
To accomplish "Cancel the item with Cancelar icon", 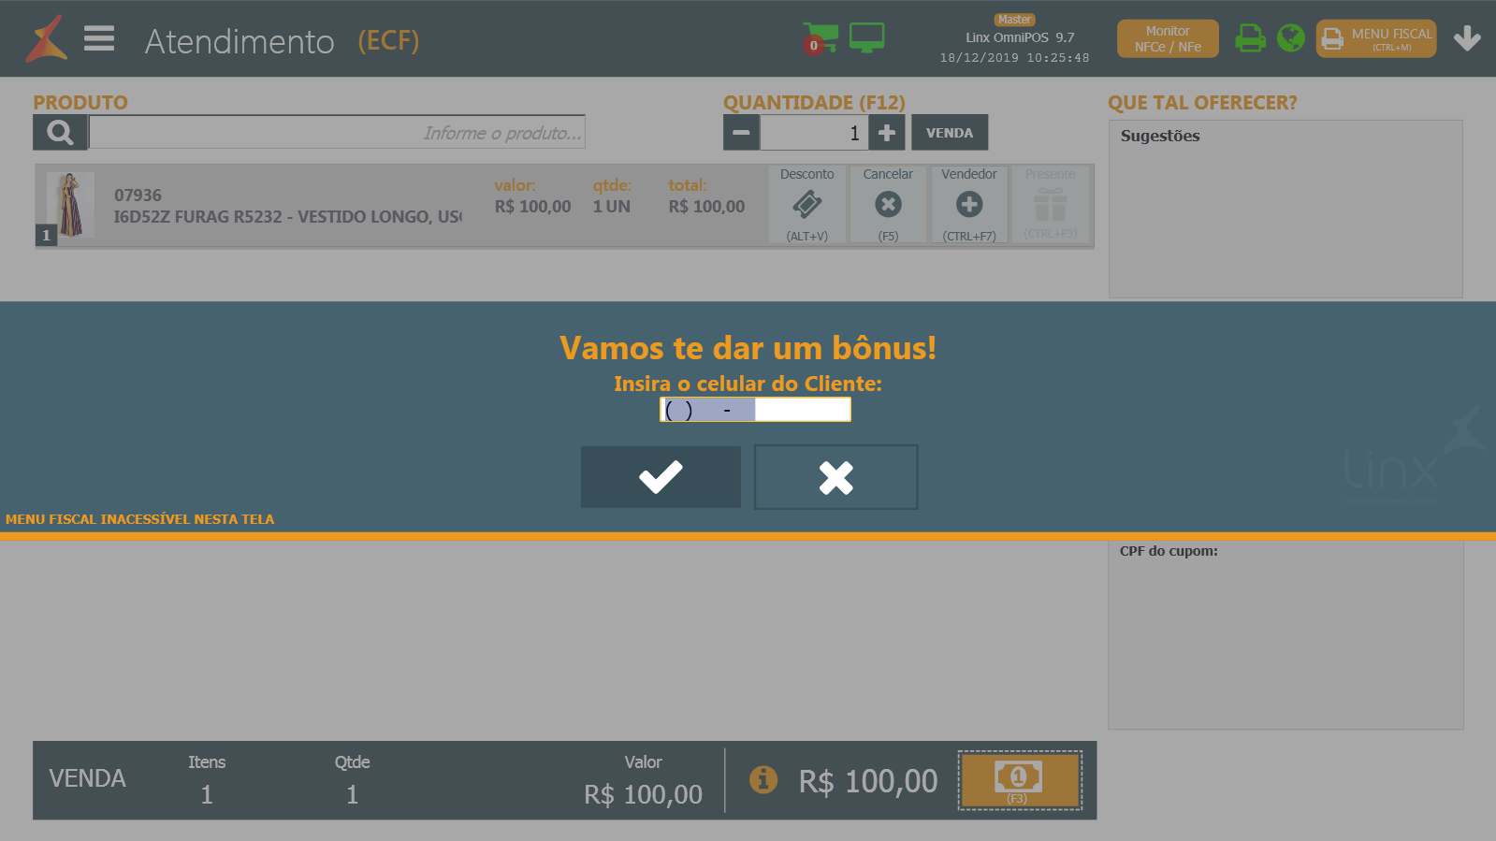I will 888,205.
